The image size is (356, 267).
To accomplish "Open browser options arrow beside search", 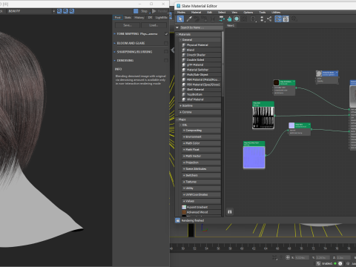I will coord(177,27).
